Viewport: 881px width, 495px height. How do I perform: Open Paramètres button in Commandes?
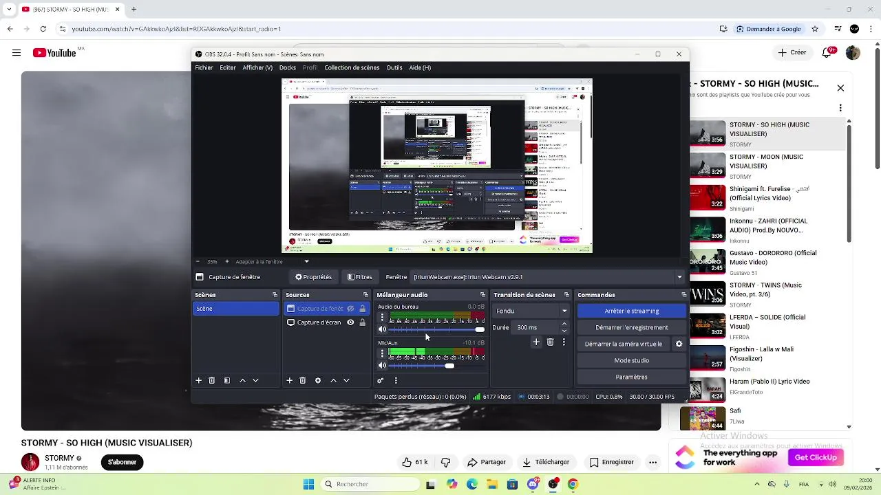tap(632, 377)
